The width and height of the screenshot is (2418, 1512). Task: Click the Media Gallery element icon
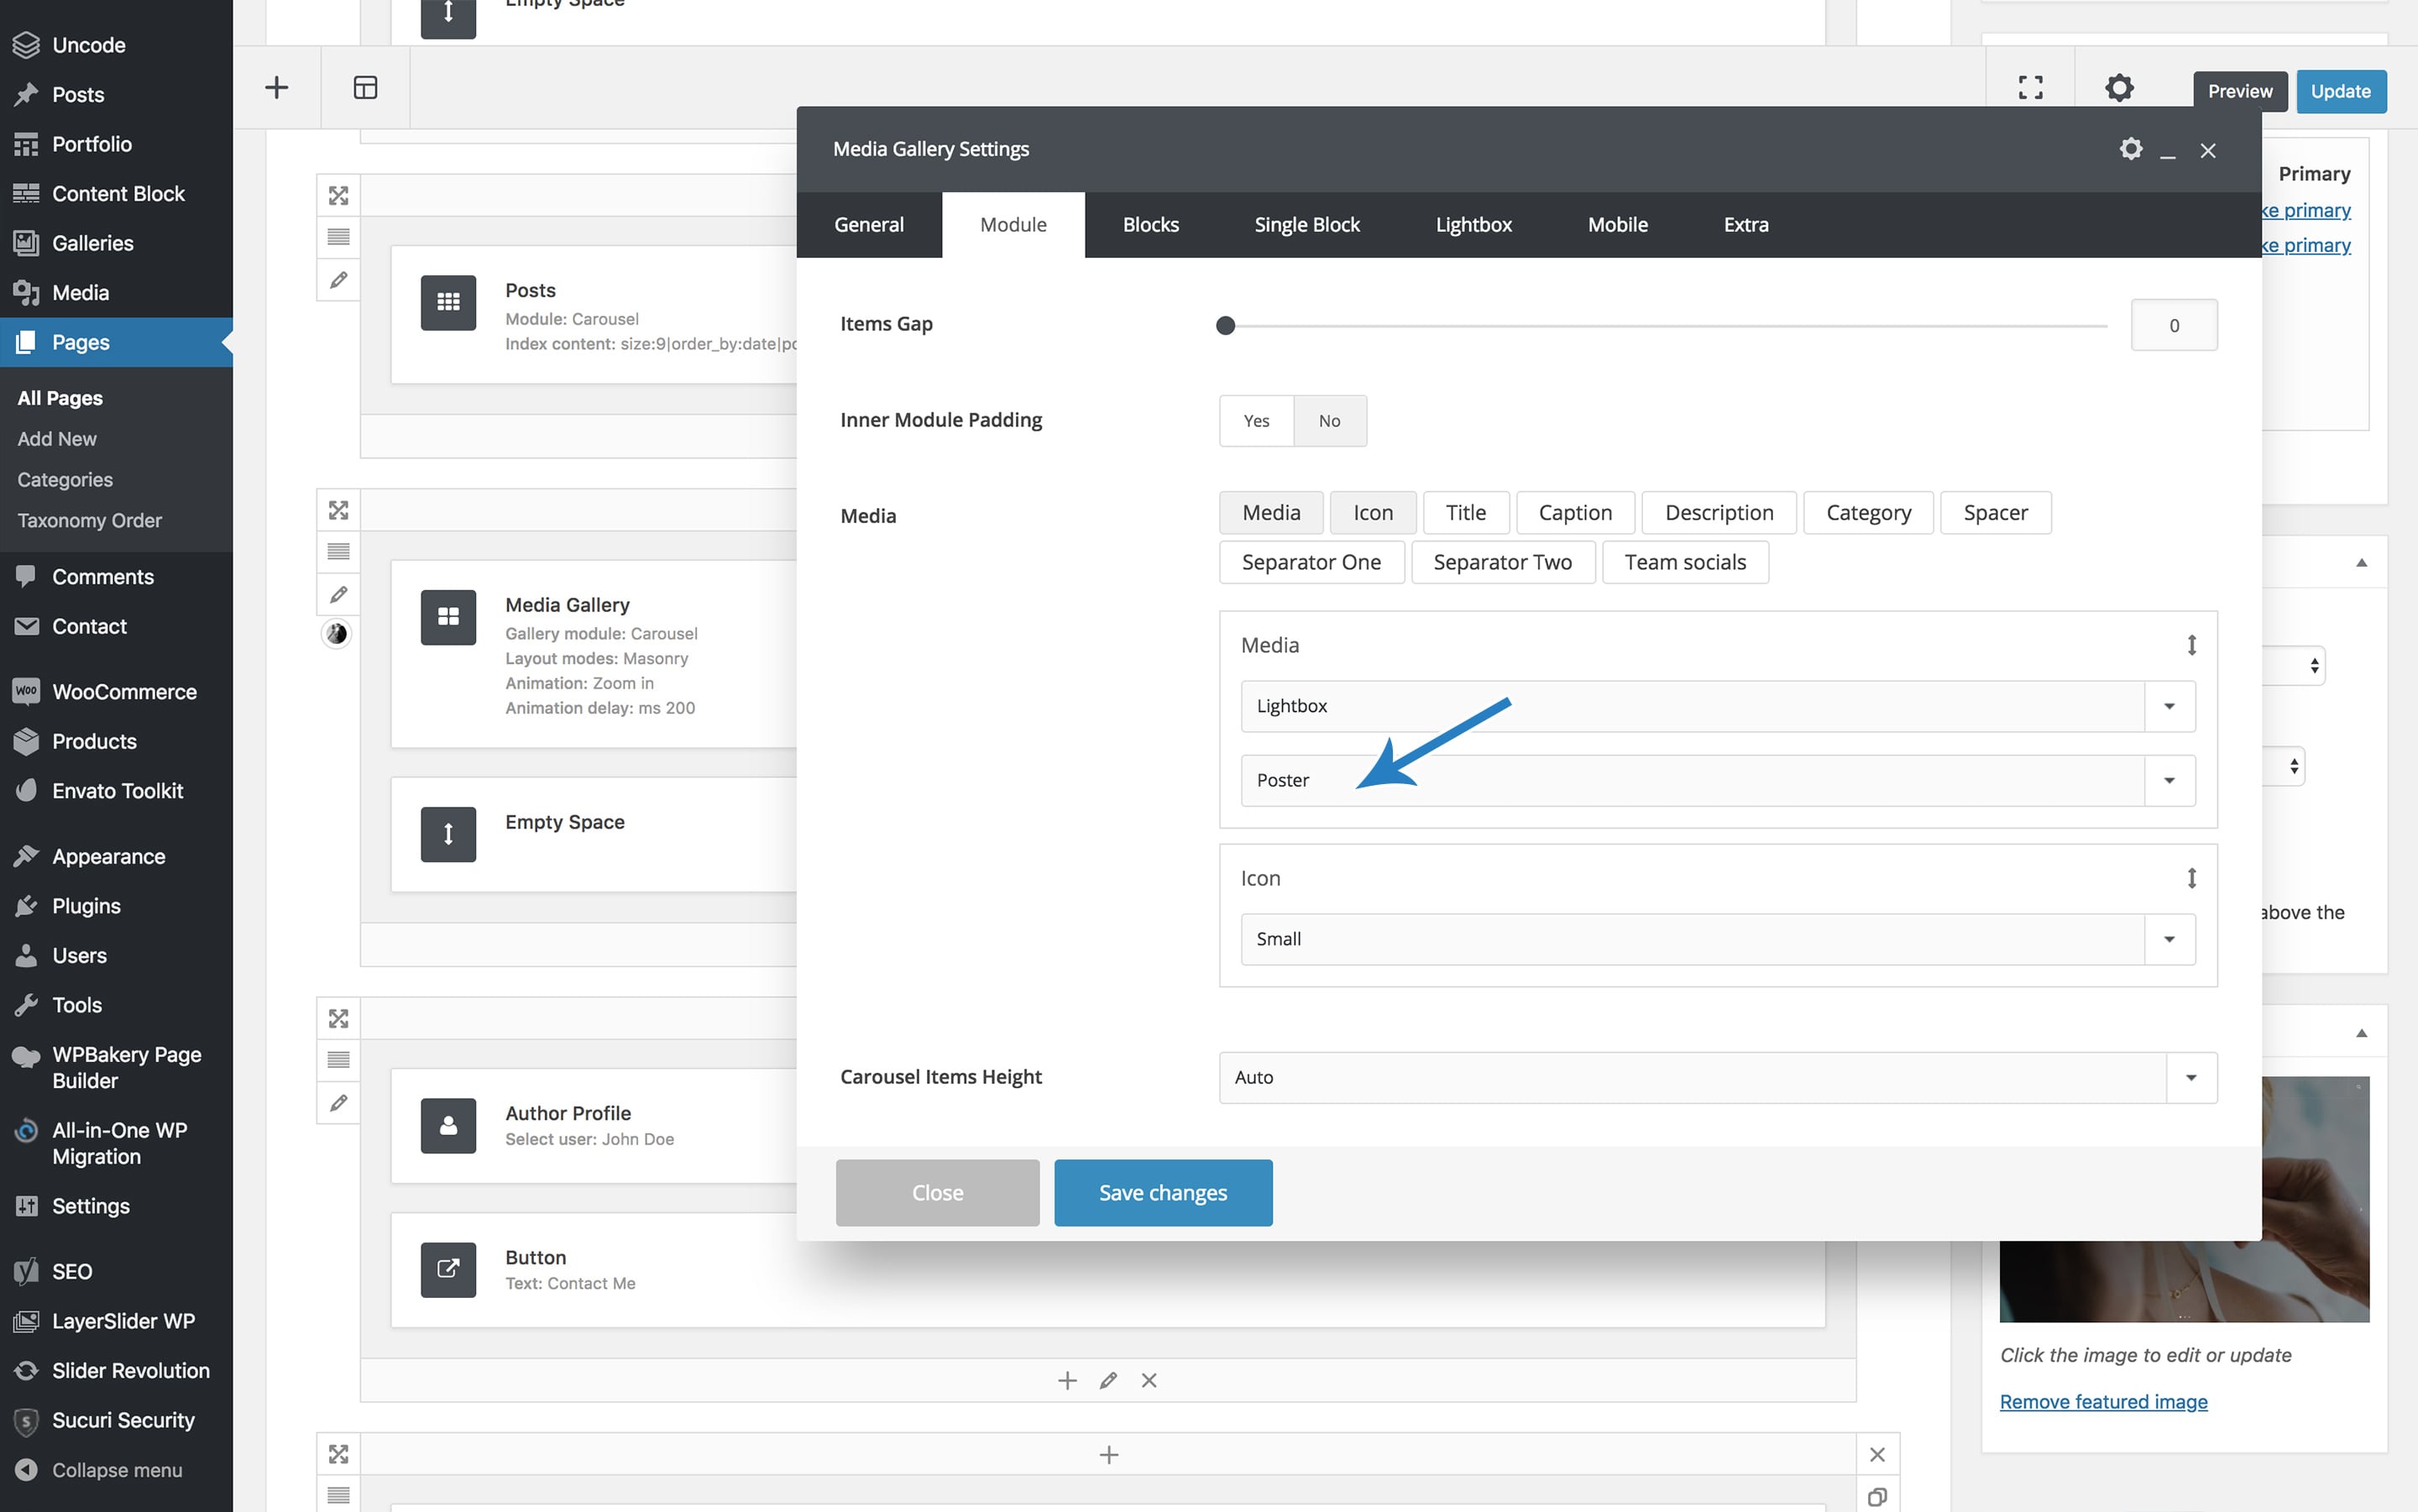point(448,617)
